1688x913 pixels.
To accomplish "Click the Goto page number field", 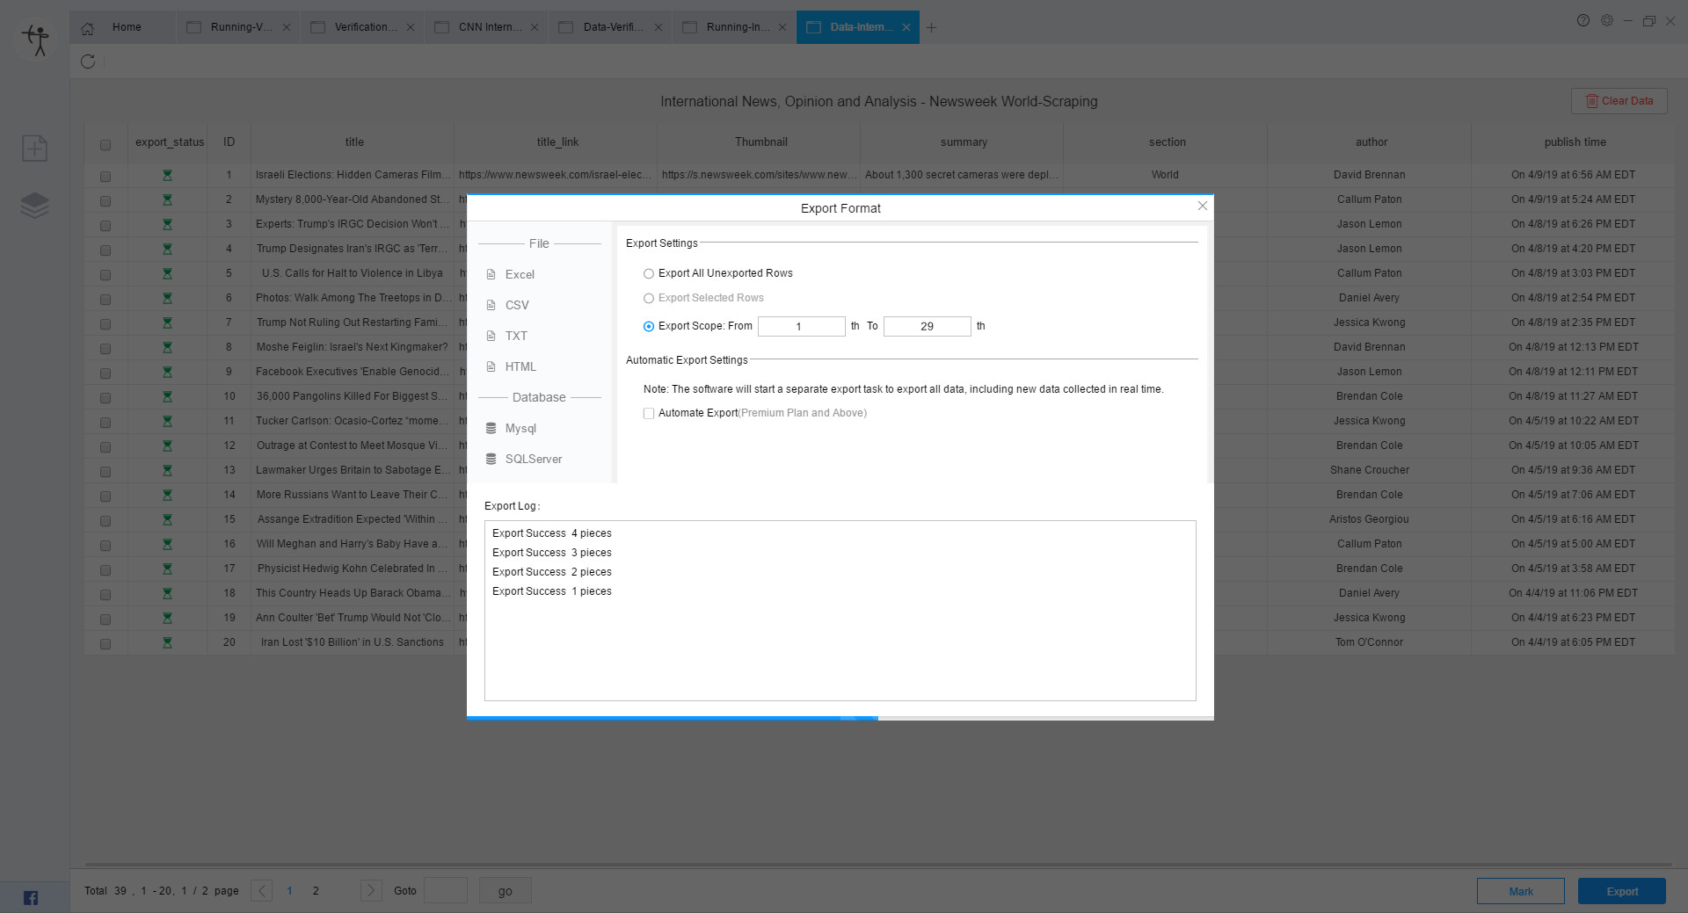I will coord(446,891).
